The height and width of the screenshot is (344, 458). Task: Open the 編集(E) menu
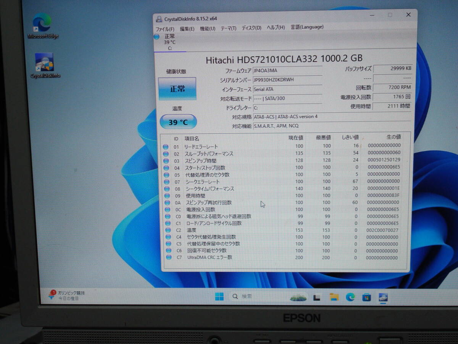tap(187, 29)
